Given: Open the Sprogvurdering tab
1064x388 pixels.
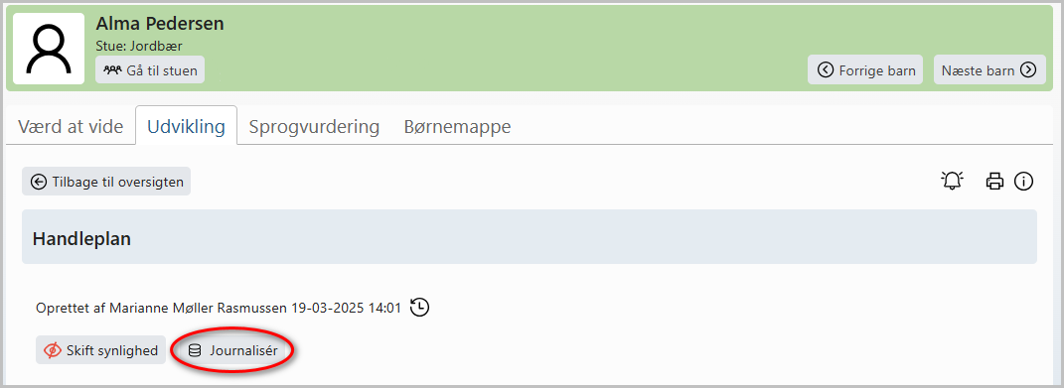Looking at the screenshot, I should click(x=314, y=126).
